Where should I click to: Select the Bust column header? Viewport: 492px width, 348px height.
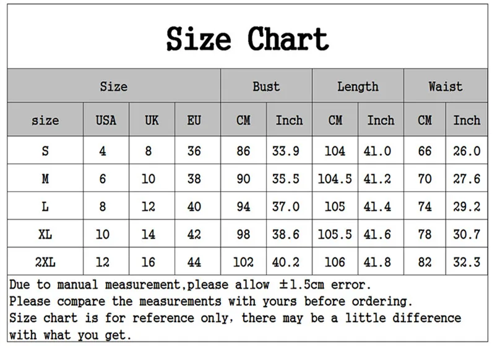click(x=266, y=87)
